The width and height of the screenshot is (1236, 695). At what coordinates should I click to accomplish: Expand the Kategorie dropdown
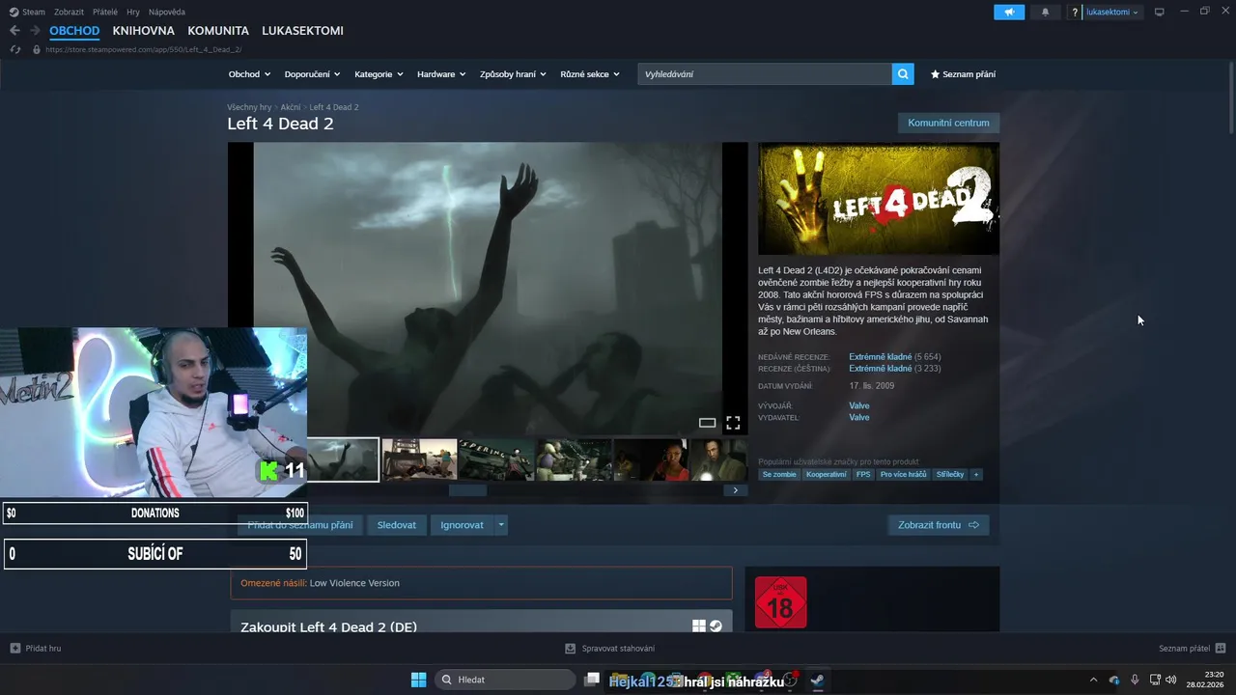click(x=379, y=74)
